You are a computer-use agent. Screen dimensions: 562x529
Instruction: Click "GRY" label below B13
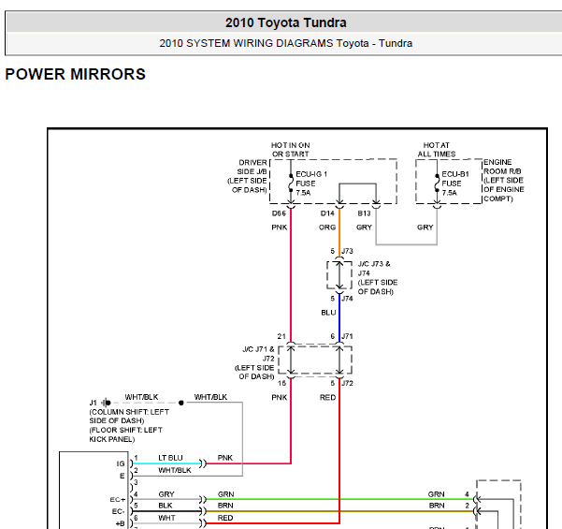pyautogui.click(x=364, y=228)
